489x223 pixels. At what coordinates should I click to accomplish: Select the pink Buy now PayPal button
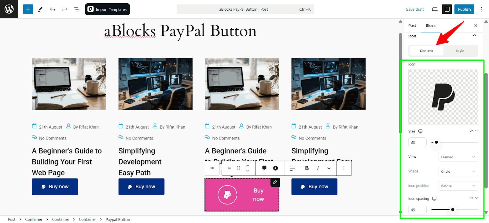[x=242, y=195]
